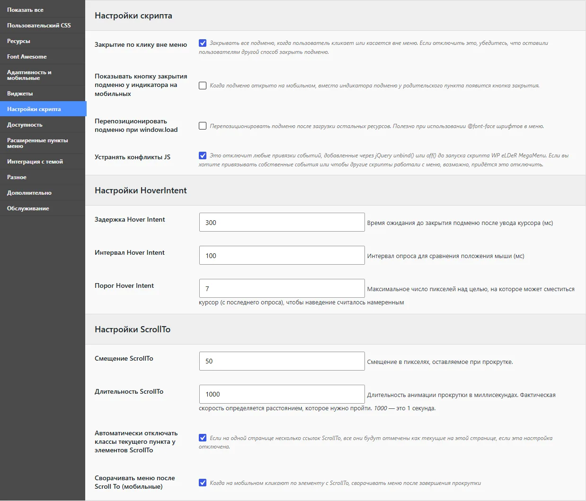Open the 'Показать все' sidebar tab

coord(43,10)
